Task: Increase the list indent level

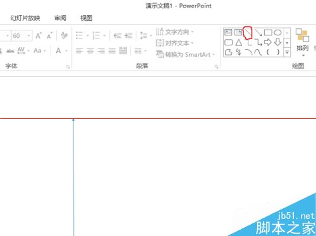Action: click(x=128, y=35)
